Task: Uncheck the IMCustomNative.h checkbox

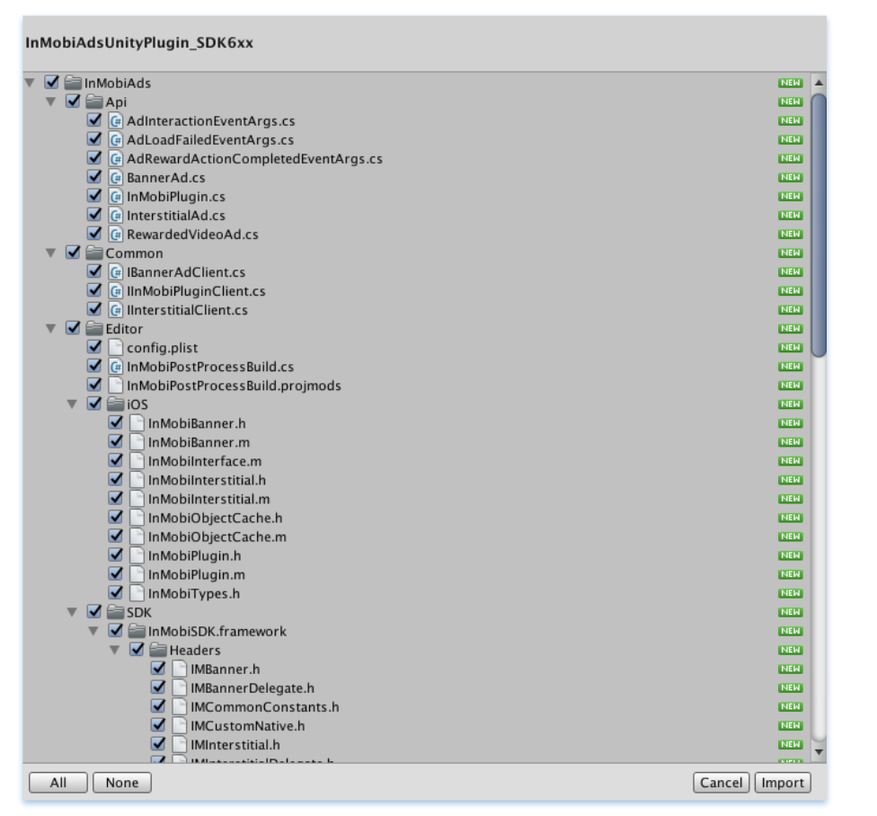Action: (158, 725)
